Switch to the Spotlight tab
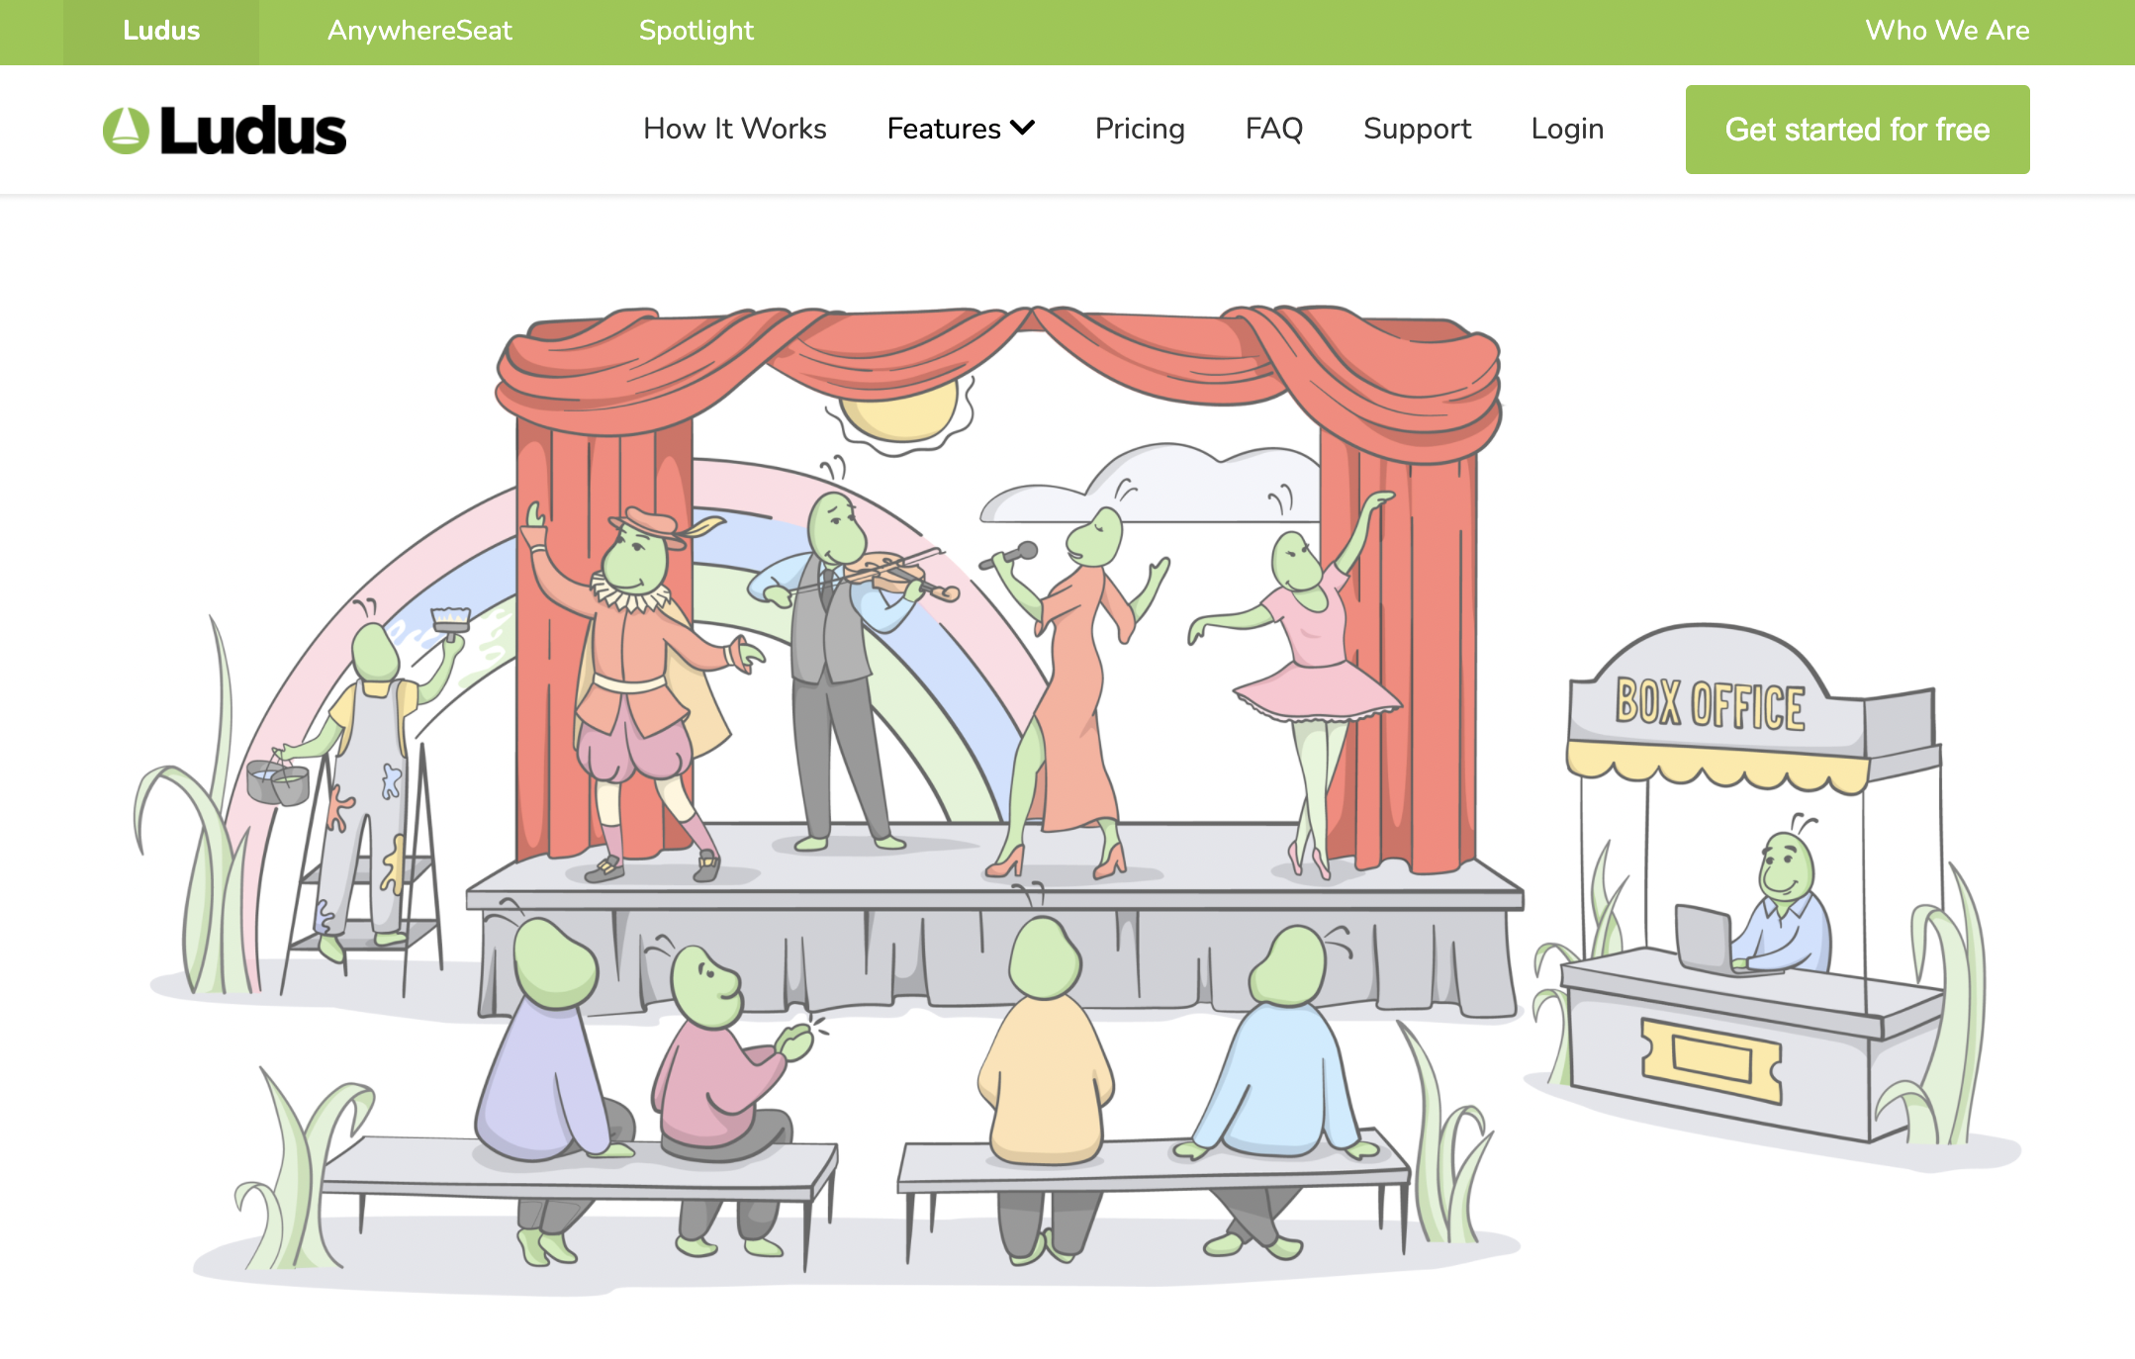This screenshot has height=1359, width=2135. (x=696, y=31)
